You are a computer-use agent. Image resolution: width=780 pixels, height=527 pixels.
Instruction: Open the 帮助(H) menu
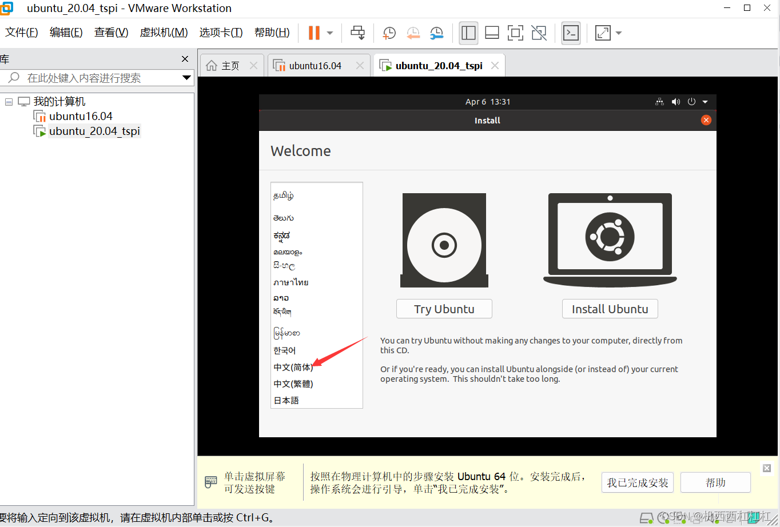(272, 33)
